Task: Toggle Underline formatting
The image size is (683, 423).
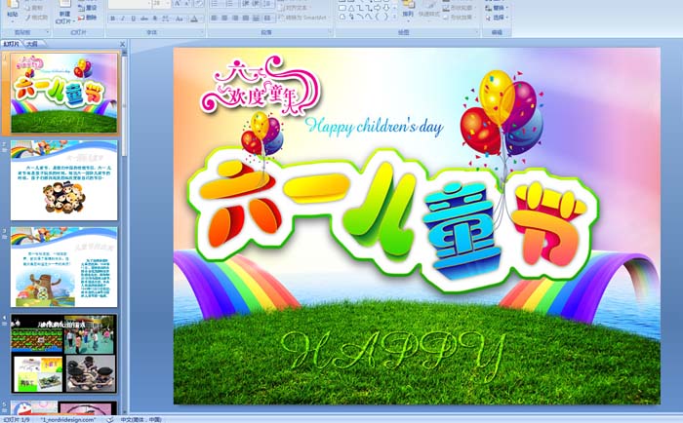Action: point(134,19)
